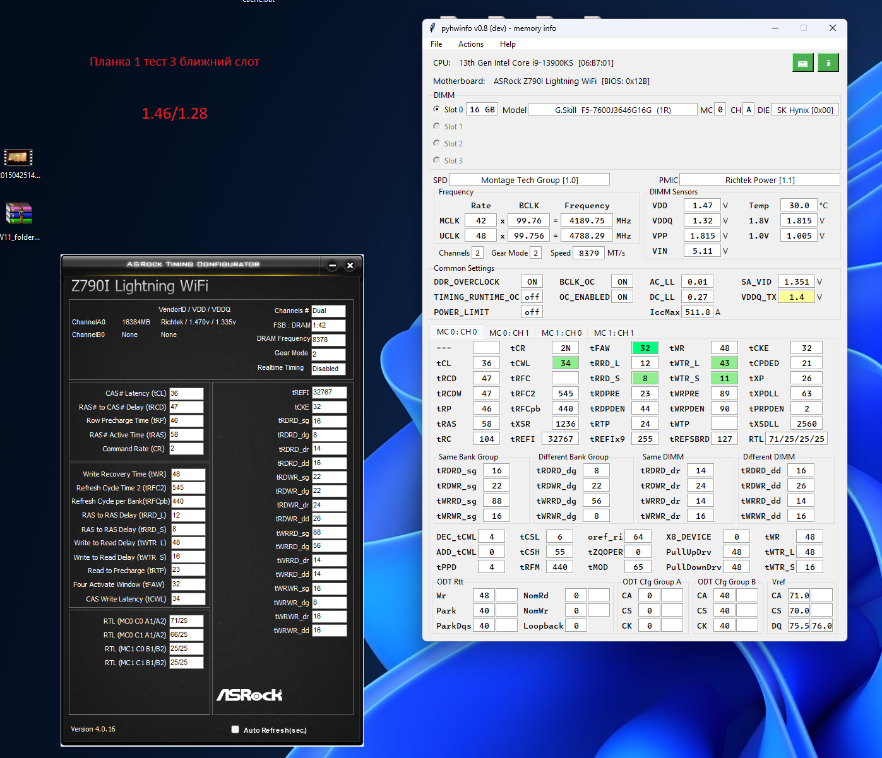Click the Command Rate (CR) field
The height and width of the screenshot is (758, 882).
pos(186,449)
